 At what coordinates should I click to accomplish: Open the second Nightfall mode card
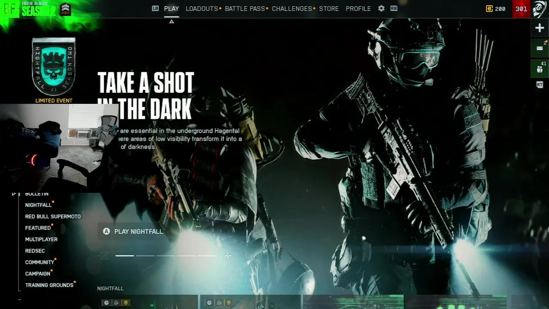tap(250, 302)
